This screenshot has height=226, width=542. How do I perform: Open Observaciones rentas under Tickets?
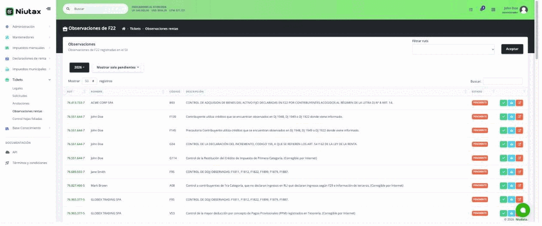[27, 111]
